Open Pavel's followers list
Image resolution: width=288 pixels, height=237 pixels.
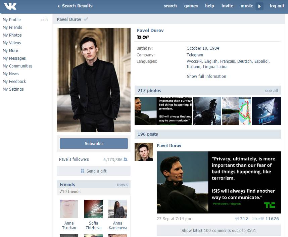click(74, 159)
